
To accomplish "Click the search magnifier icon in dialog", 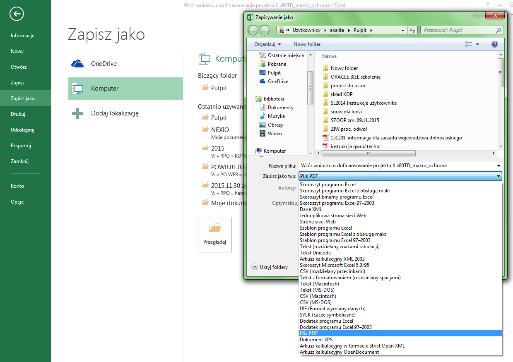I will coord(499,30).
